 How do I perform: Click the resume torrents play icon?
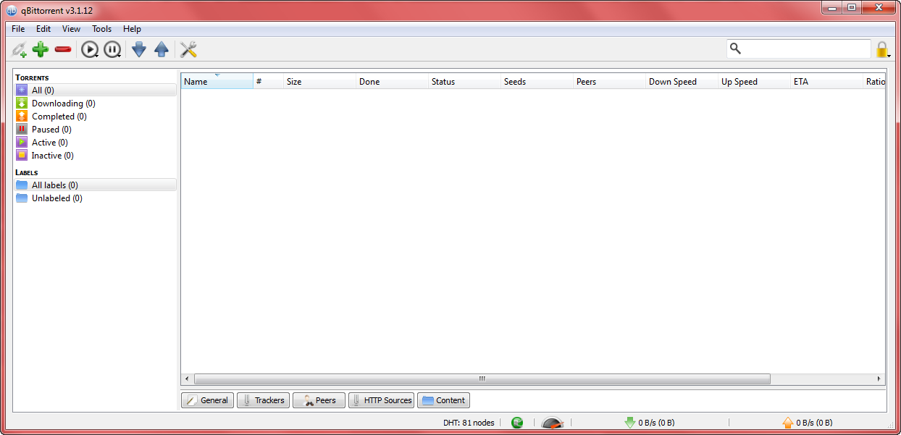89,49
